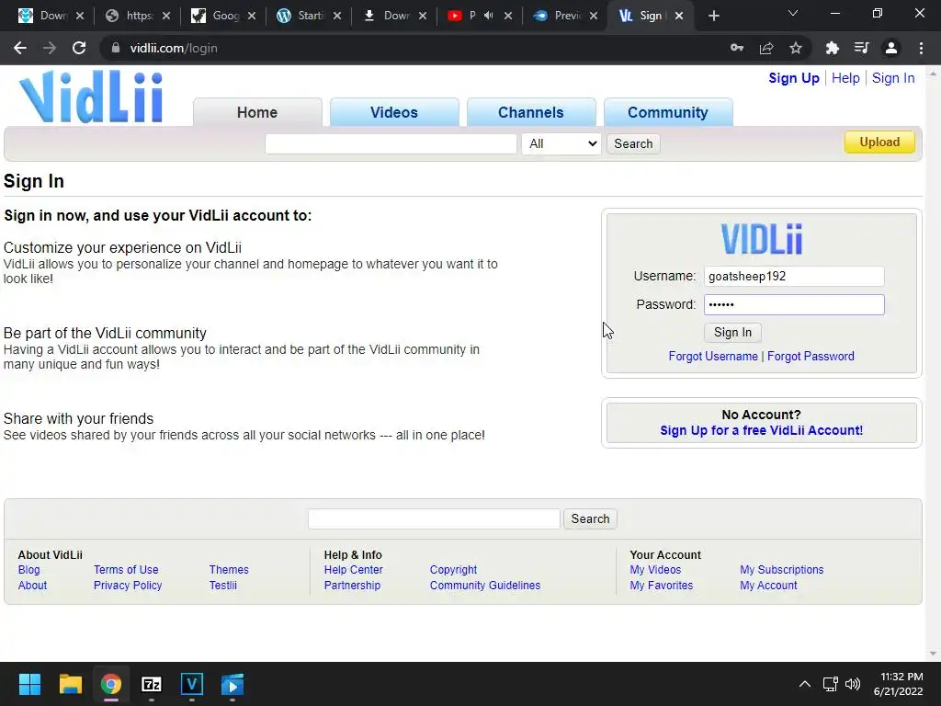Image resolution: width=941 pixels, height=706 pixels.
Task: Open the Chrome profile icon
Action: pos(891,48)
